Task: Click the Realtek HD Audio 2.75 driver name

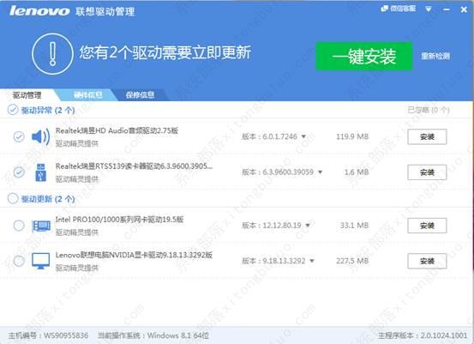Action: [117, 130]
